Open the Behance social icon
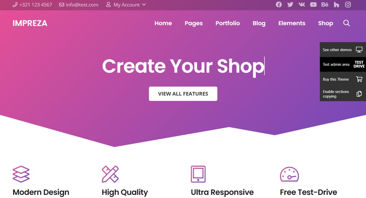Image resolution: width=366 pixels, height=198 pixels. (x=325, y=5)
